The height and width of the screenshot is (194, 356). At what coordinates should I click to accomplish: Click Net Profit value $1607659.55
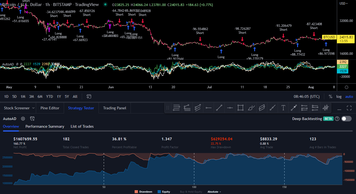click(25, 139)
